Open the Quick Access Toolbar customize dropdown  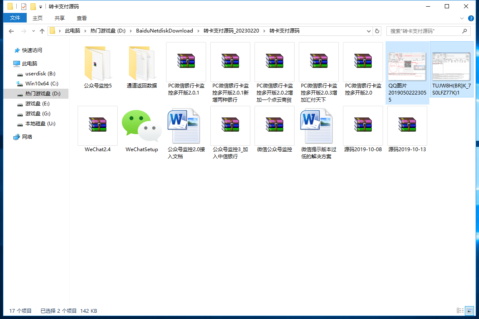tap(40, 7)
